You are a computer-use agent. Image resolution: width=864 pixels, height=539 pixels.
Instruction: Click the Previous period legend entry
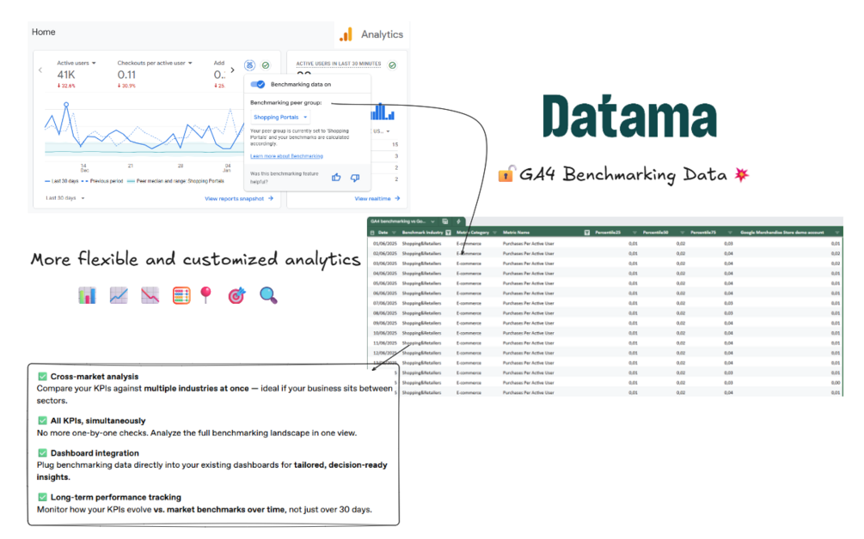(x=102, y=181)
